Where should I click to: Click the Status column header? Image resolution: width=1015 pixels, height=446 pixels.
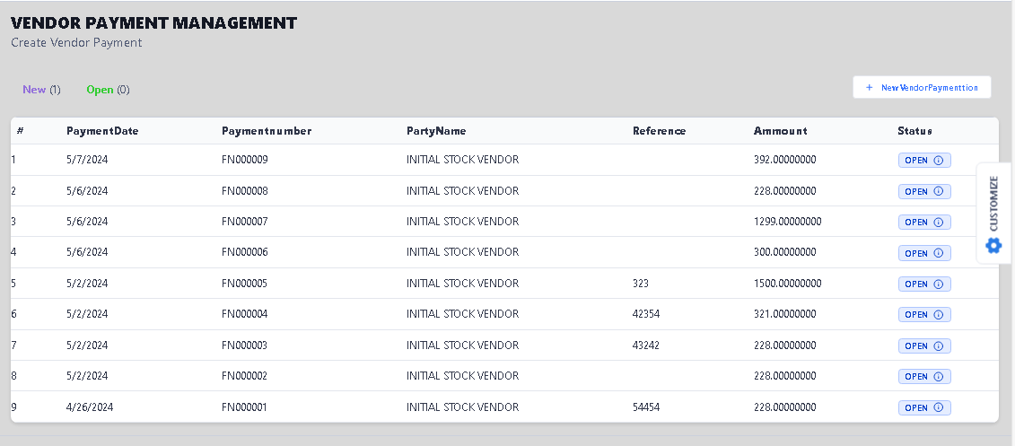pos(914,131)
